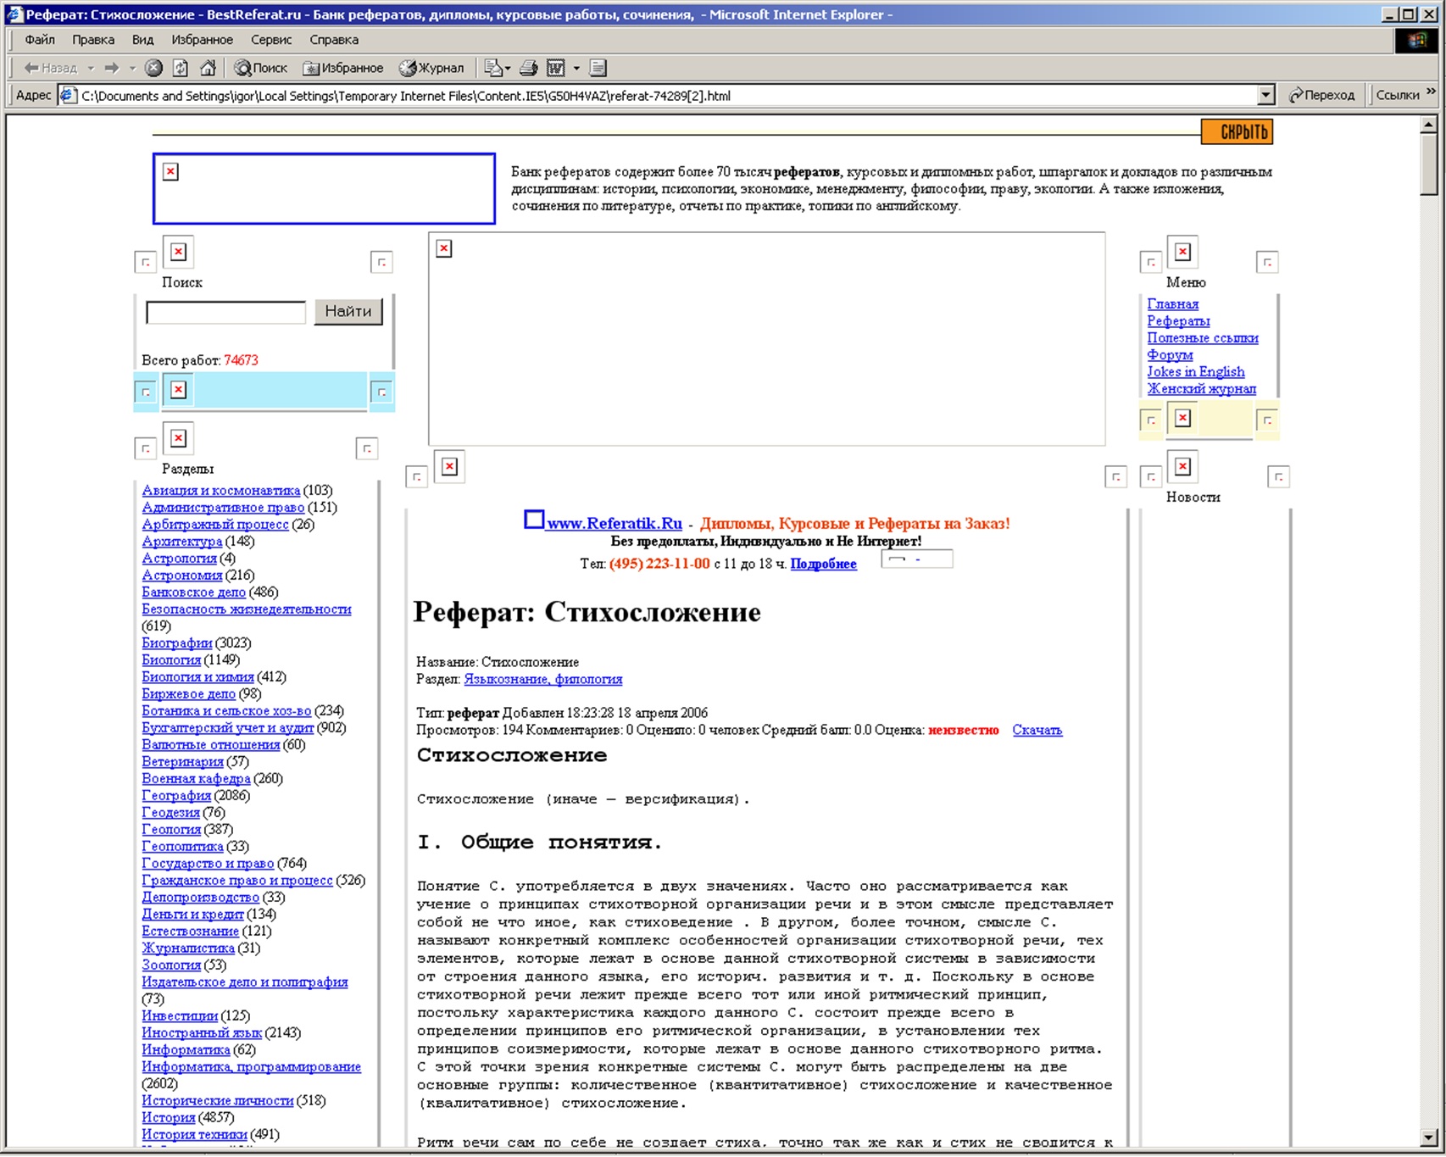The width and height of the screenshot is (1446, 1157).
Task: Open the Банковское дело category link
Action: [x=193, y=592]
